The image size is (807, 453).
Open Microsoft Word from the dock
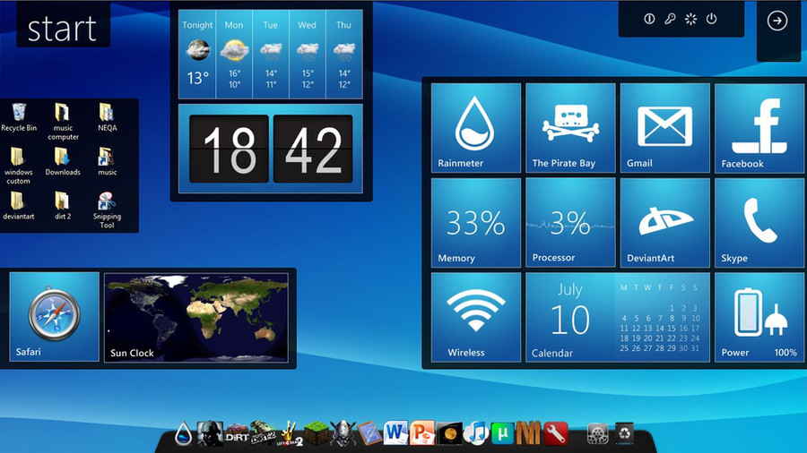395,433
